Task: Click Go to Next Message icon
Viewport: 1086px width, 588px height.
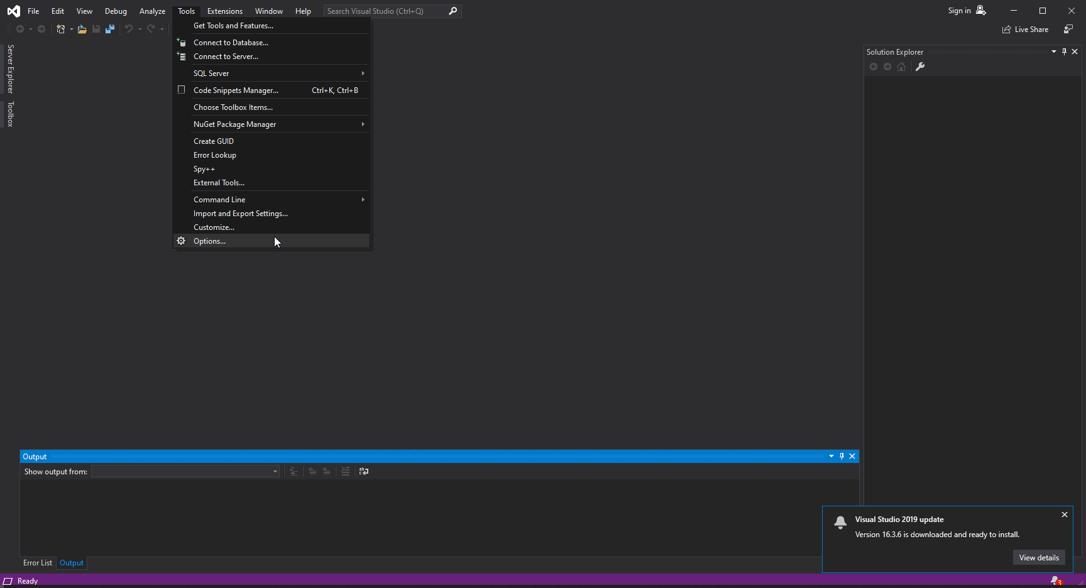Action: (x=326, y=471)
